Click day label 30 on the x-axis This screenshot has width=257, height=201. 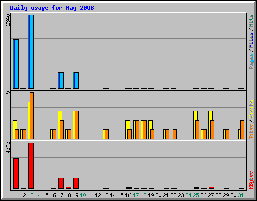pos(233,195)
